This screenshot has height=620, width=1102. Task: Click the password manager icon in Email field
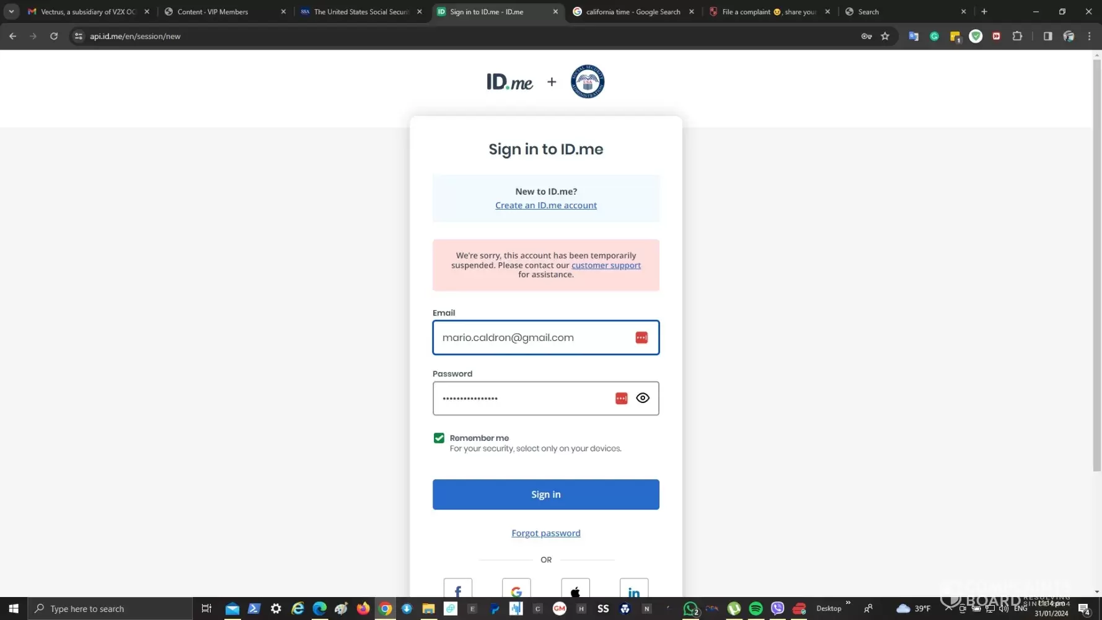(641, 337)
